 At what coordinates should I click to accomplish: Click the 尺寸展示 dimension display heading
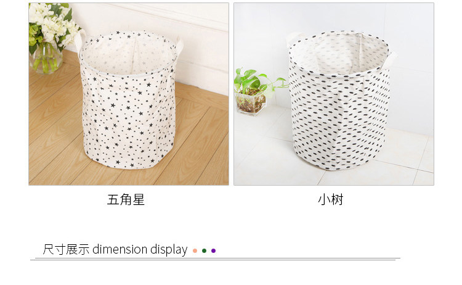(x=115, y=250)
